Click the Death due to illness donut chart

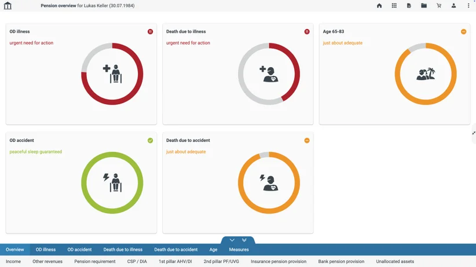tap(269, 74)
